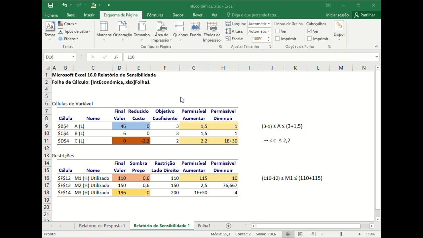This screenshot has height=238, width=423.
Task: Open Títulos de Impressão print titles
Action: click(212, 32)
